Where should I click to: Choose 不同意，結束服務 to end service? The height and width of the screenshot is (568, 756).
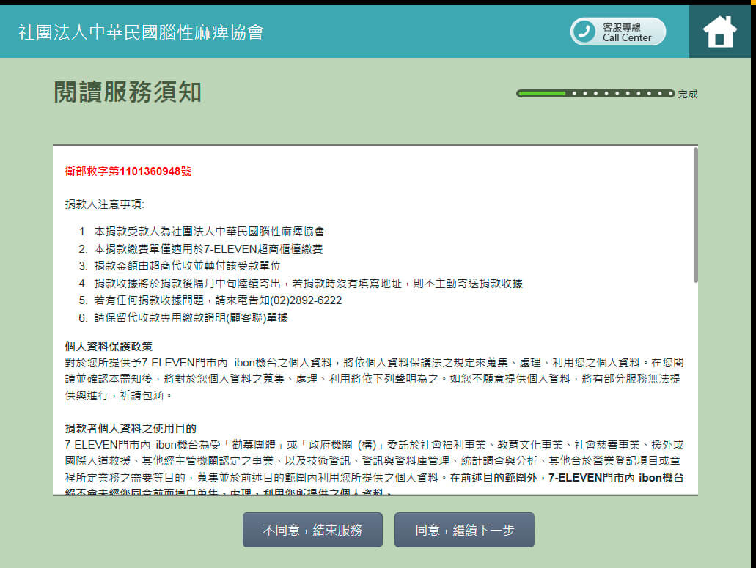312,529
